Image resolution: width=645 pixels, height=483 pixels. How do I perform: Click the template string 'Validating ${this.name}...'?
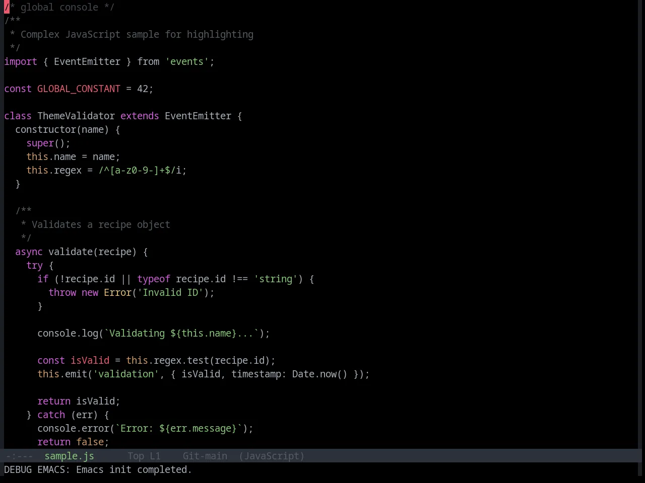[x=181, y=333]
